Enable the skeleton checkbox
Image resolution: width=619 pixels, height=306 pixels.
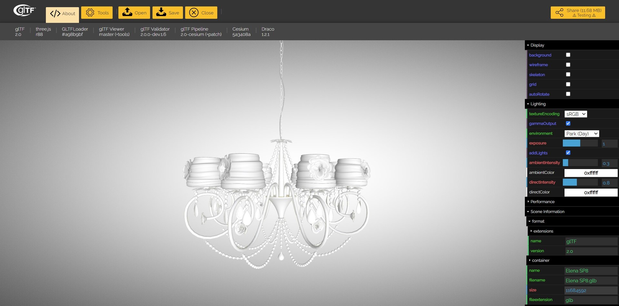(568, 74)
